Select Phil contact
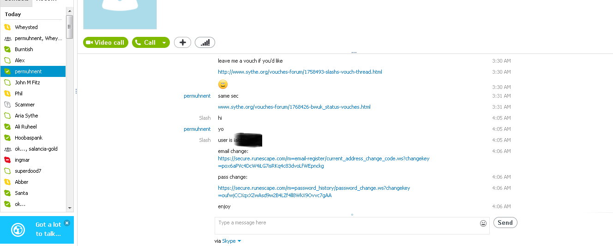 [x=33, y=94]
